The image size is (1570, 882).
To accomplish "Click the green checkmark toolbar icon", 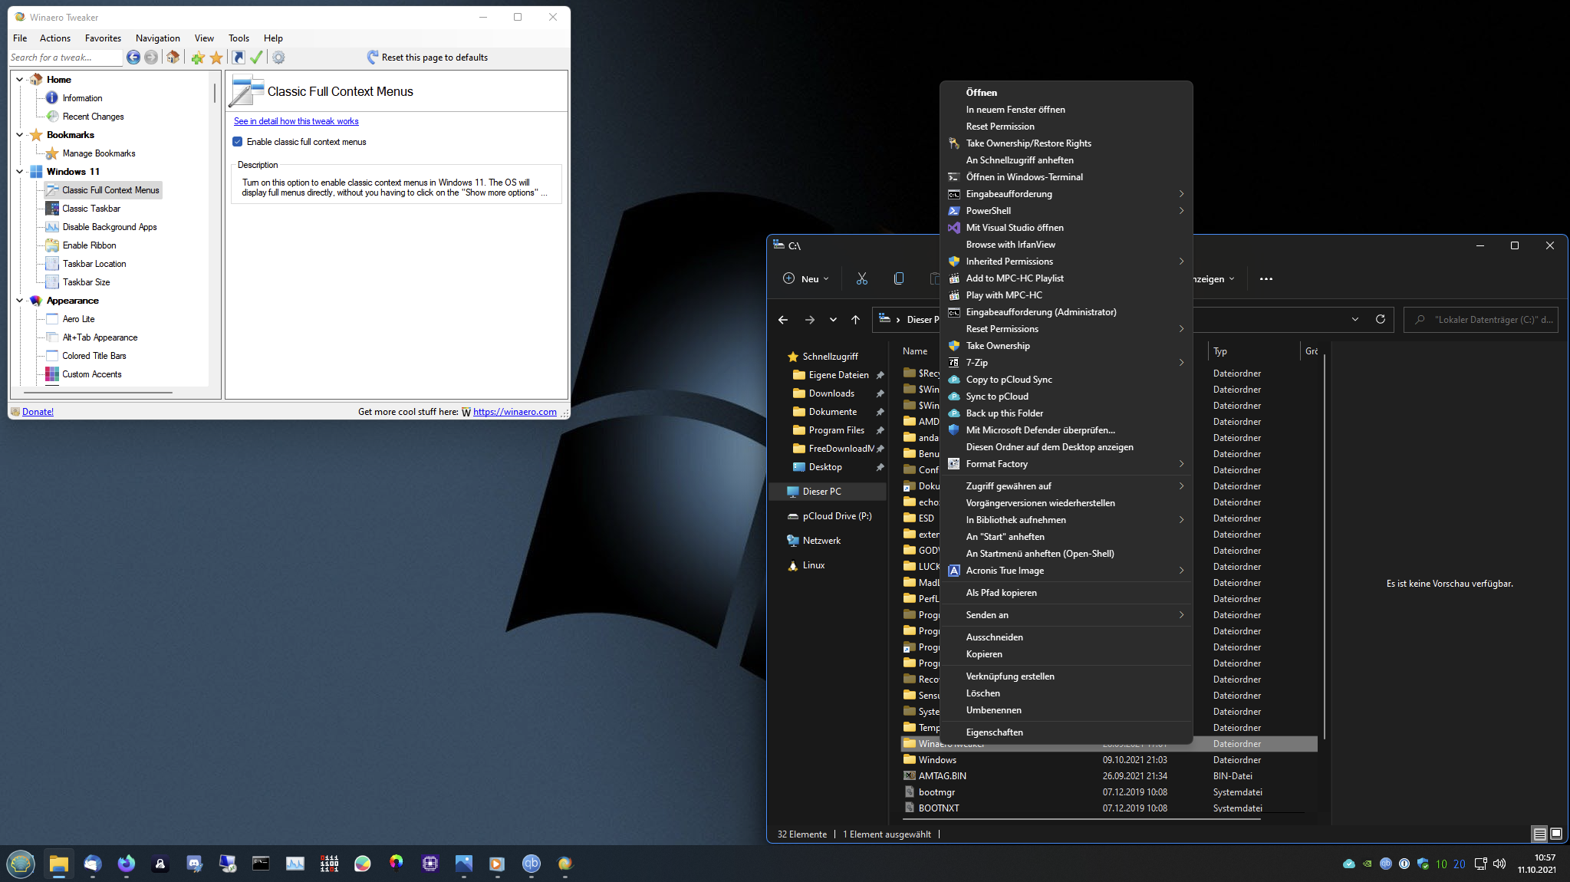I will pyautogui.click(x=257, y=58).
